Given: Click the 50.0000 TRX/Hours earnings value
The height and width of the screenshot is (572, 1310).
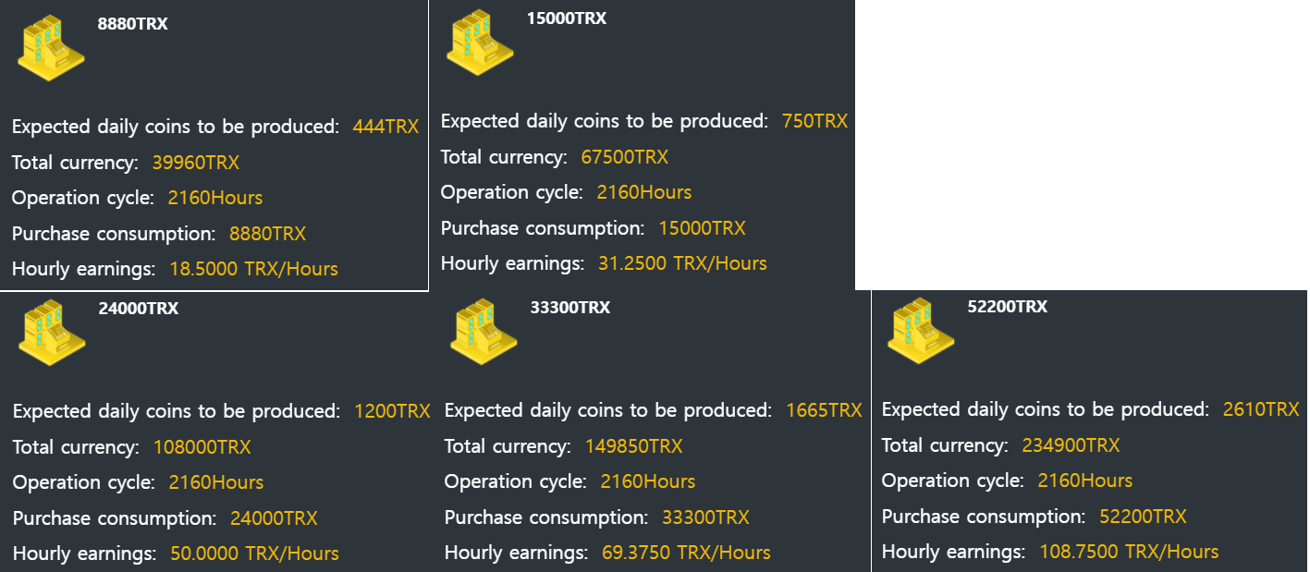Looking at the screenshot, I should (255, 554).
